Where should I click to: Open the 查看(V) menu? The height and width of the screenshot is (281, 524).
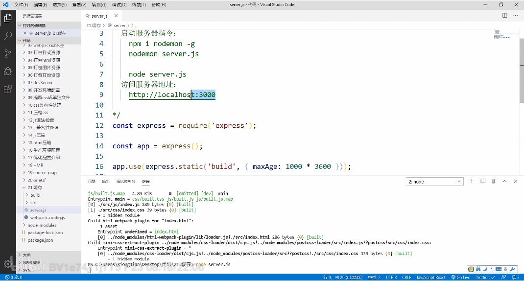pyautogui.click(x=79, y=5)
